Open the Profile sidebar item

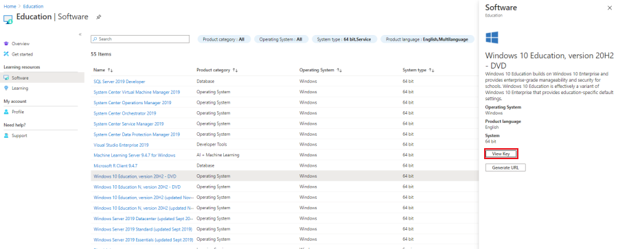[18, 112]
